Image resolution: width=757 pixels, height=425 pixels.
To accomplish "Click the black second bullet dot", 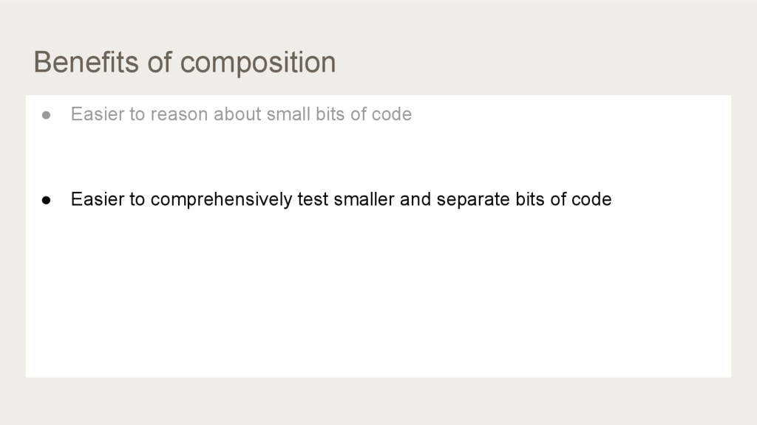I will coord(47,200).
